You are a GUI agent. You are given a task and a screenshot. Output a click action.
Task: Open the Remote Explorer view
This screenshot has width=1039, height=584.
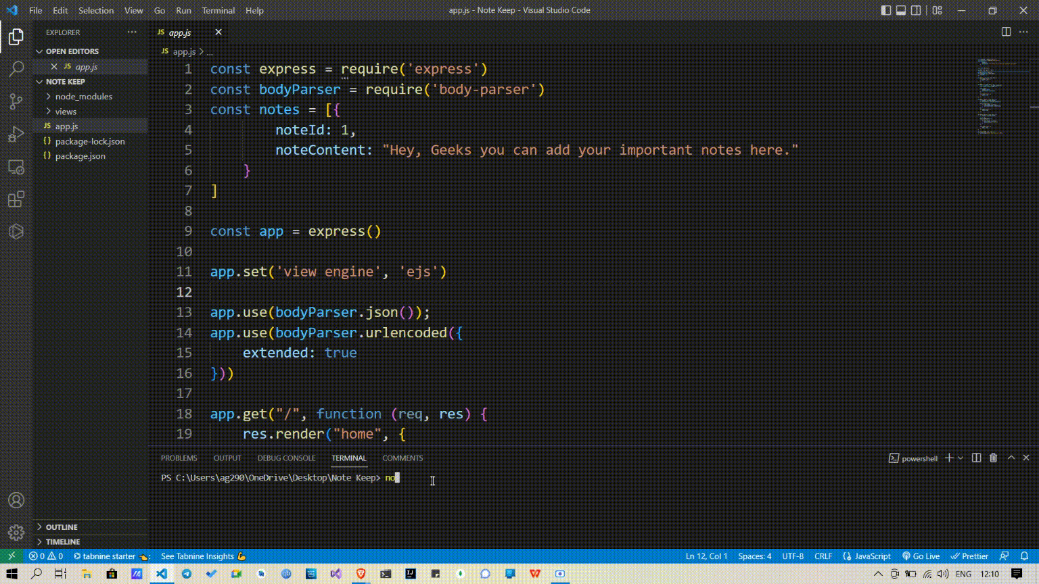click(x=16, y=167)
